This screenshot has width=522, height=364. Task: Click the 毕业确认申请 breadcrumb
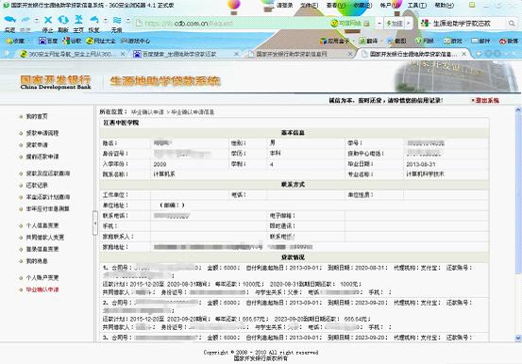click(x=147, y=112)
